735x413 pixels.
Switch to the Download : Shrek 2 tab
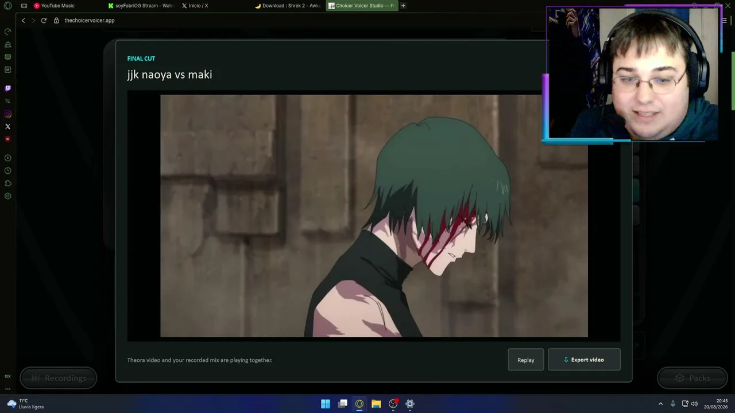[288, 6]
